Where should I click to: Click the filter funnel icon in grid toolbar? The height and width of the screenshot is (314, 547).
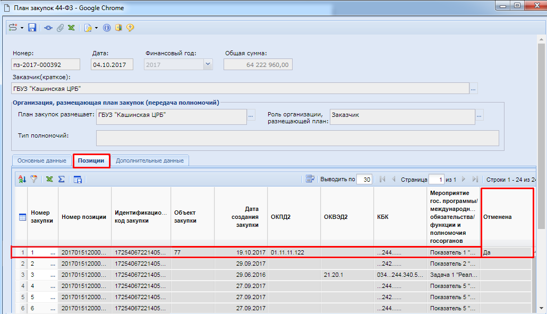(33, 179)
